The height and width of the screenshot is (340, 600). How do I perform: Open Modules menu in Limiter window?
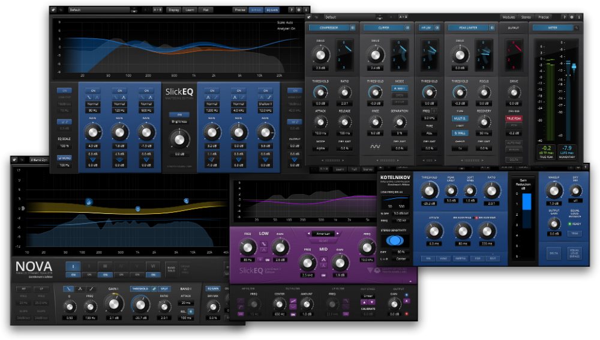(509, 17)
